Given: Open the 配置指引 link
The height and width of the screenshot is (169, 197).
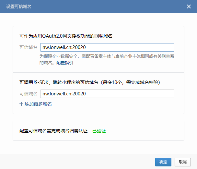Looking at the screenshot, I should [64, 63].
